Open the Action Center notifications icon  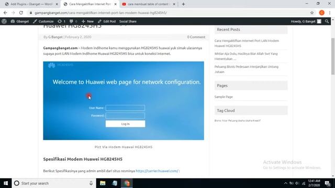(x=328, y=183)
